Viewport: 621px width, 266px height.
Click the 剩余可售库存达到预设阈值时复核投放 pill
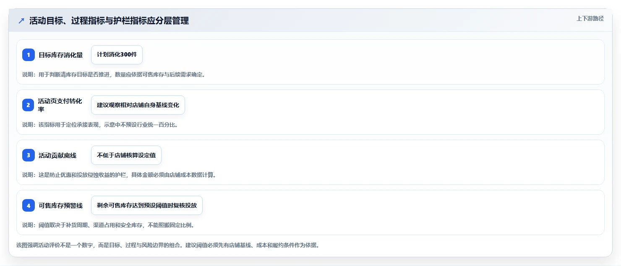[147, 205]
